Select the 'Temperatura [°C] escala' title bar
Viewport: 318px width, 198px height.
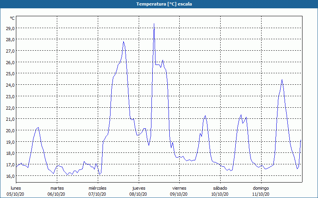159,4
